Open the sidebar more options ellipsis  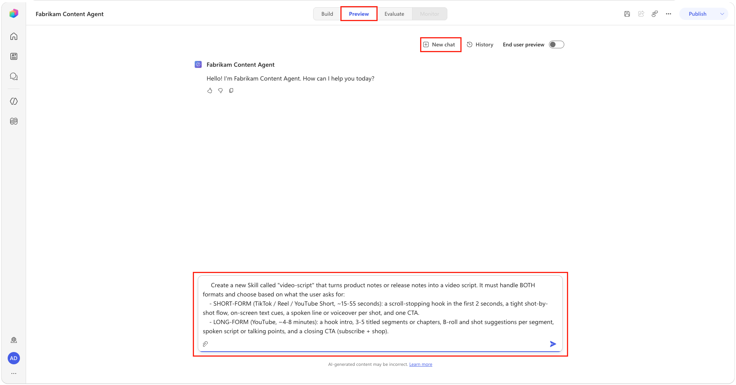[14, 373]
